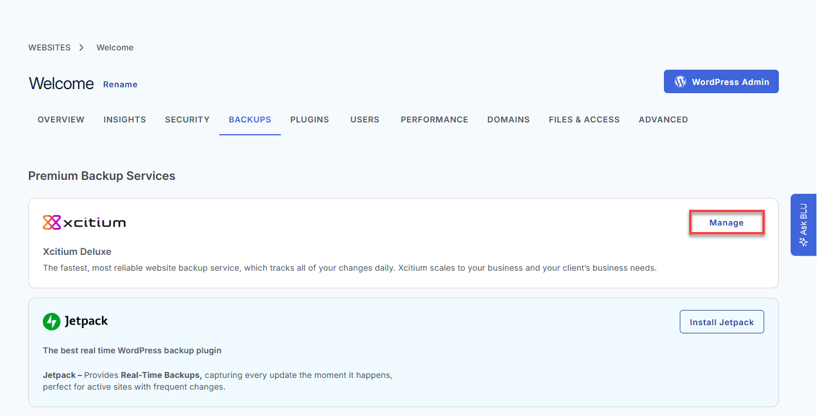
Task: Open WordPress Admin
Action: tap(721, 82)
